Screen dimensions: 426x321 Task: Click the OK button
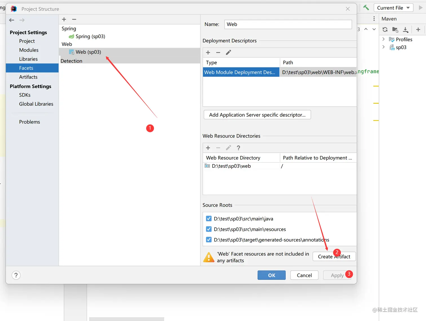[272, 275]
